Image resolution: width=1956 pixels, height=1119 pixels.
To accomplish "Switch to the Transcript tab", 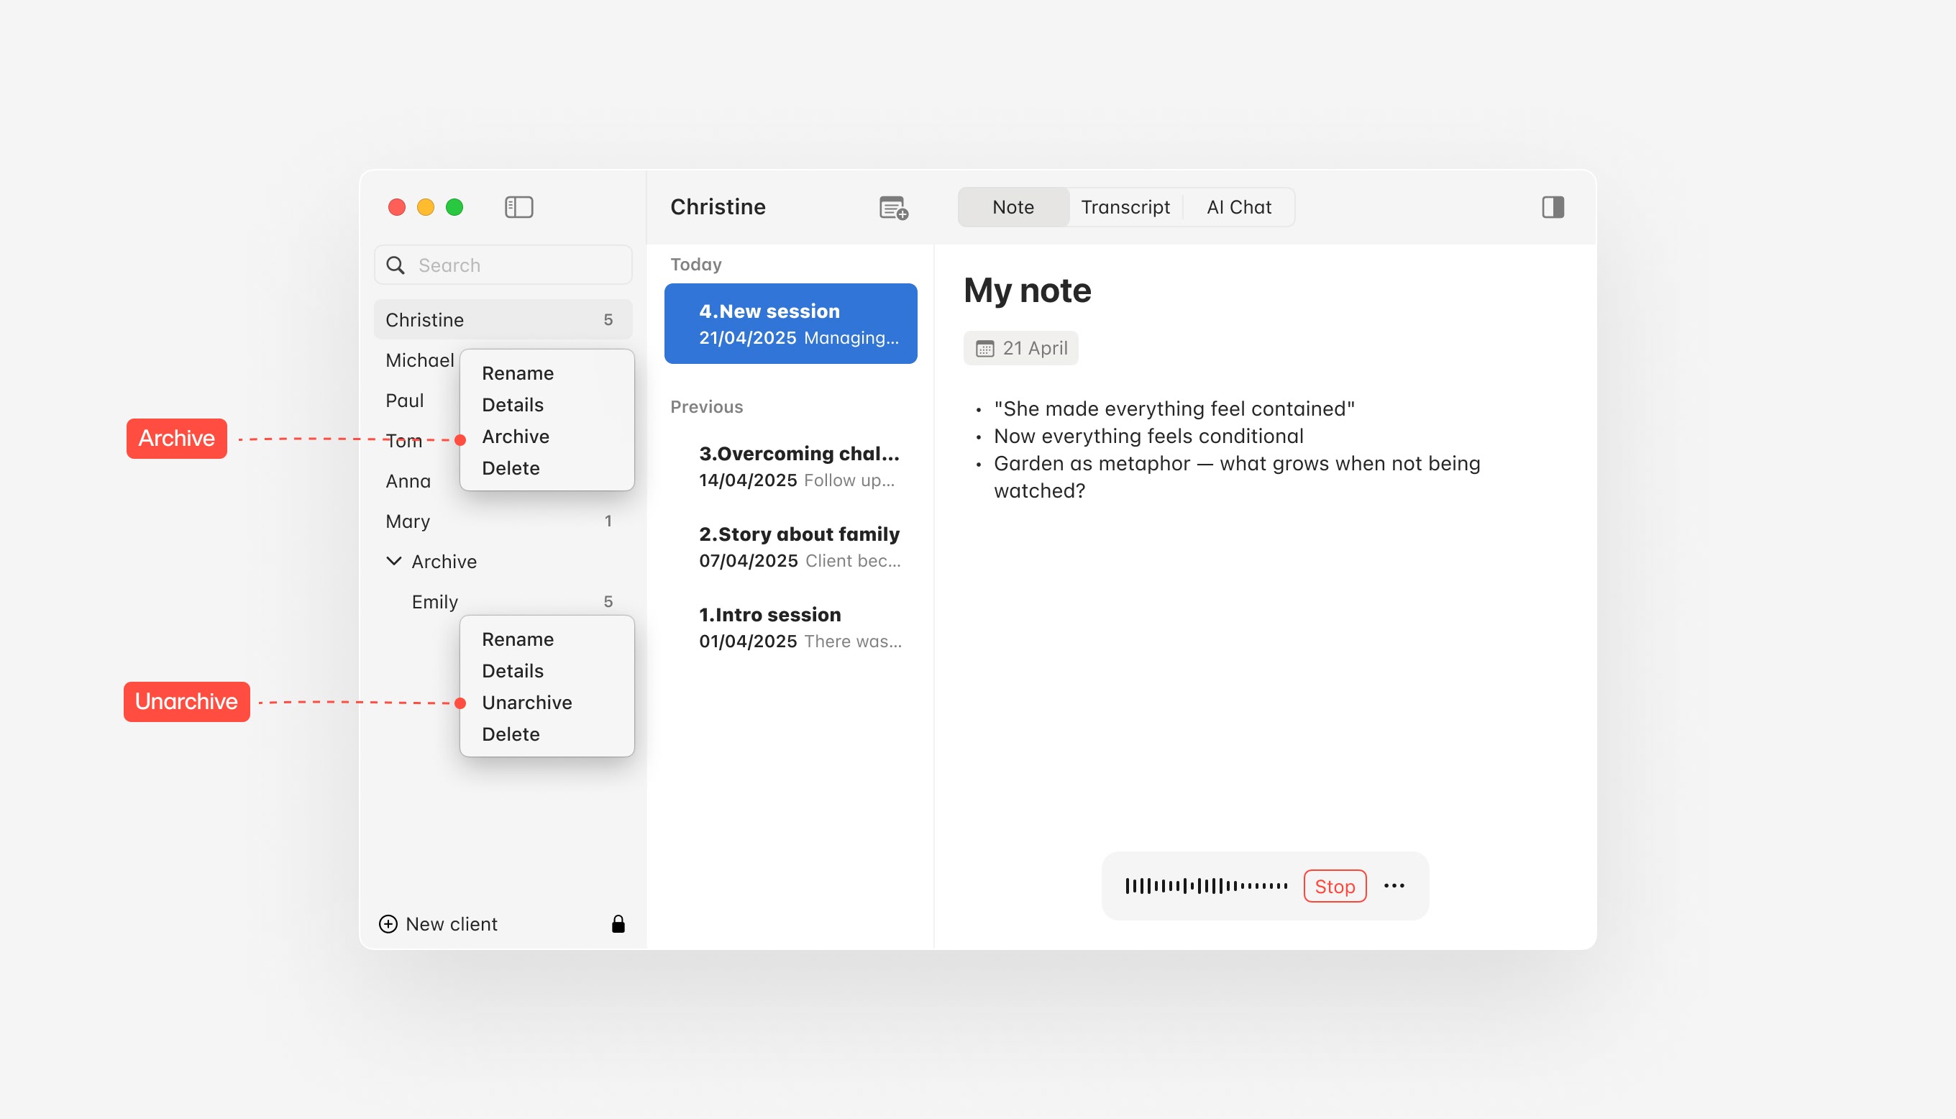I will pyautogui.click(x=1125, y=206).
